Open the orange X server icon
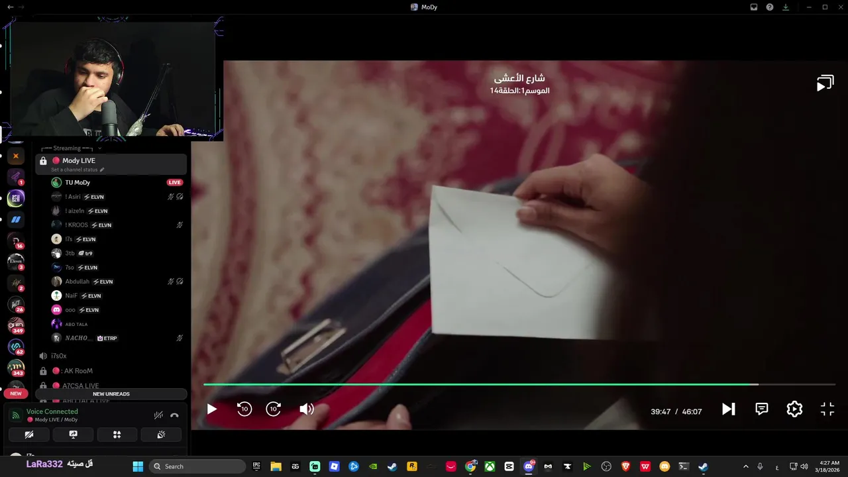Screen dimensions: 848x477 (15, 156)
